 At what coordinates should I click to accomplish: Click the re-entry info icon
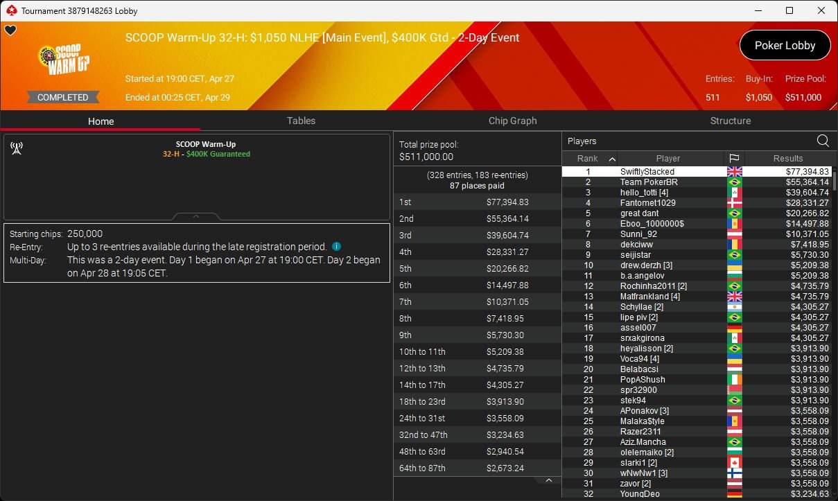(x=336, y=247)
